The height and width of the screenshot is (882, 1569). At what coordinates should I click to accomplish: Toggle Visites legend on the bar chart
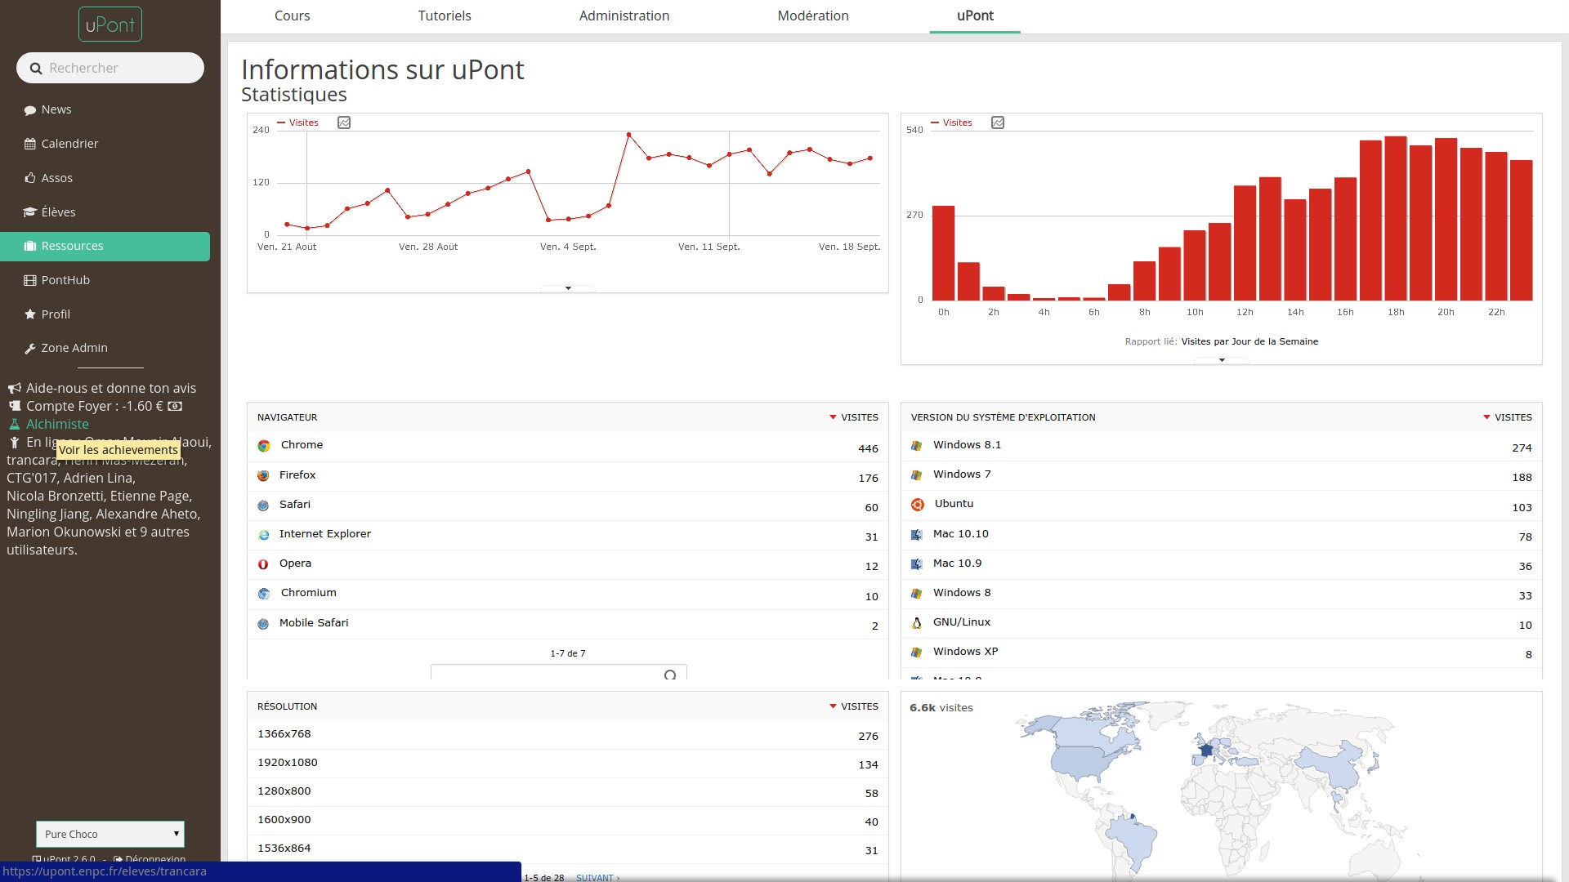[956, 122]
